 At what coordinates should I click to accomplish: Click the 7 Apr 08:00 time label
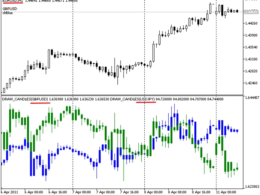(x=105, y=192)
